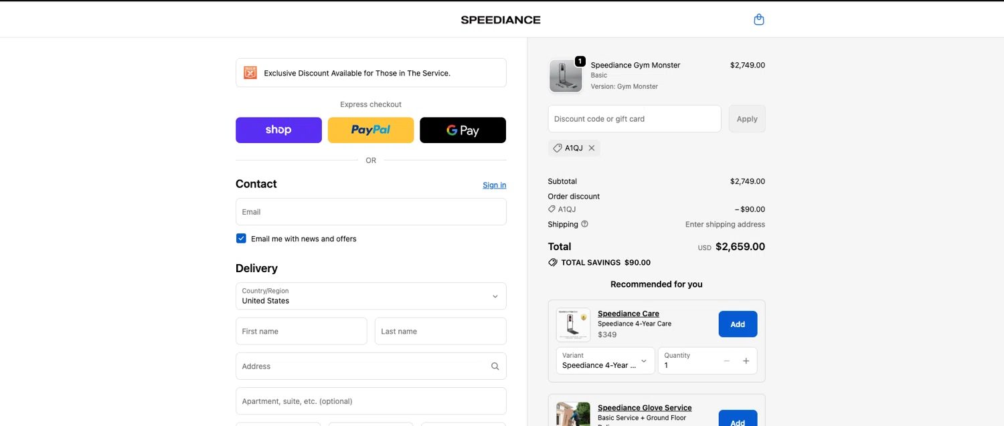Click the $2,659.00 total amount
Image resolution: width=1004 pixels, height=426 pixels.
coord(740,246)
